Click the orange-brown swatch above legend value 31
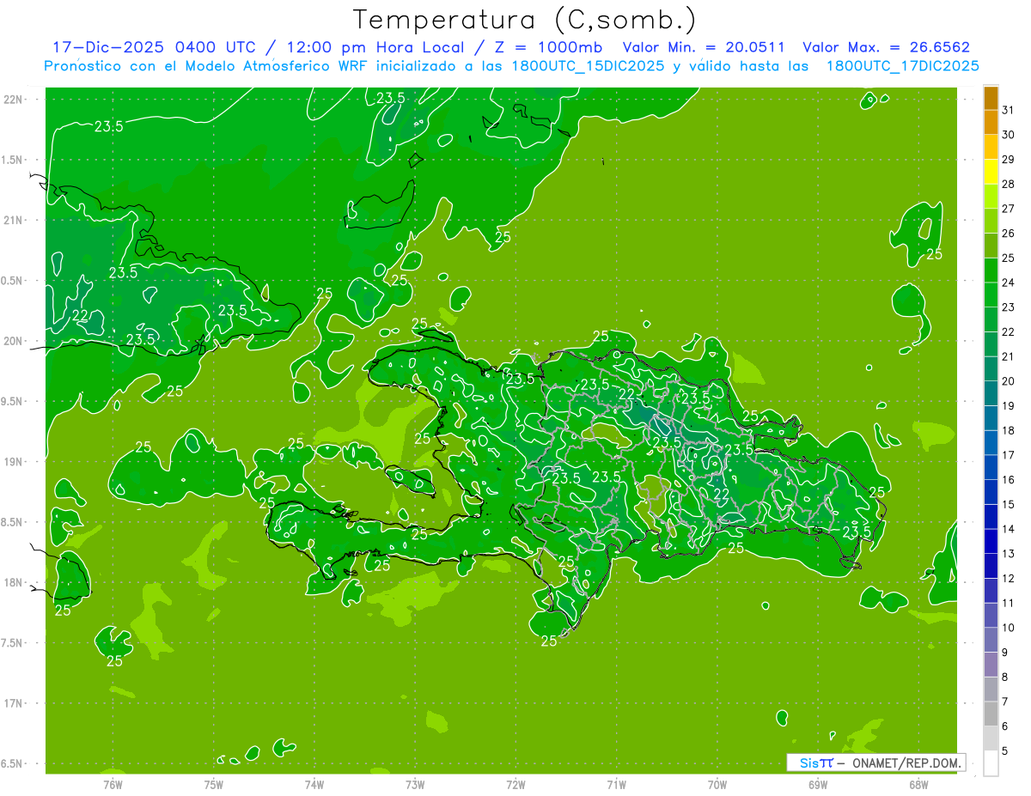Image resolution: width=1031 pixels, height=796 pixels. [991, 98]
